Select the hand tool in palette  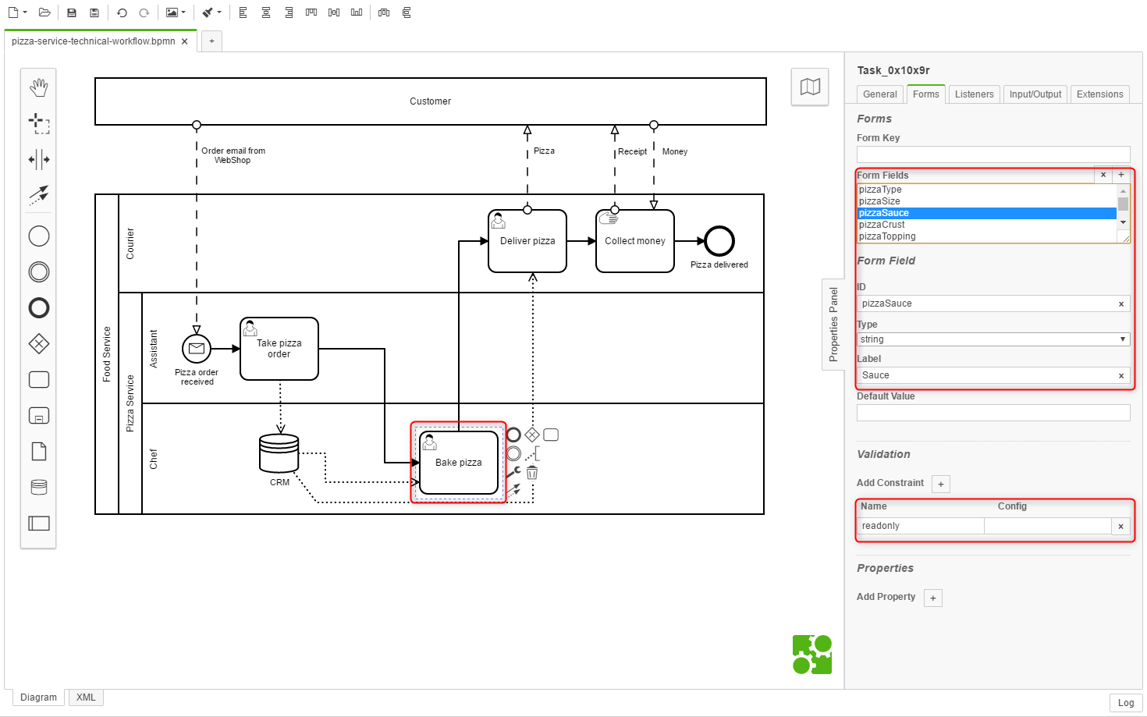tap(38, 87)
